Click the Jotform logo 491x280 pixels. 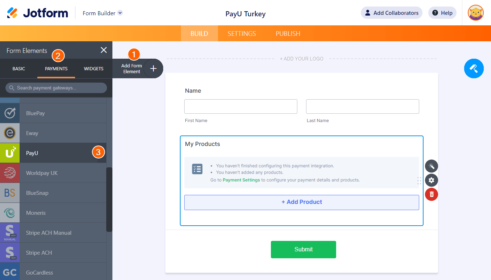point(38,13)
